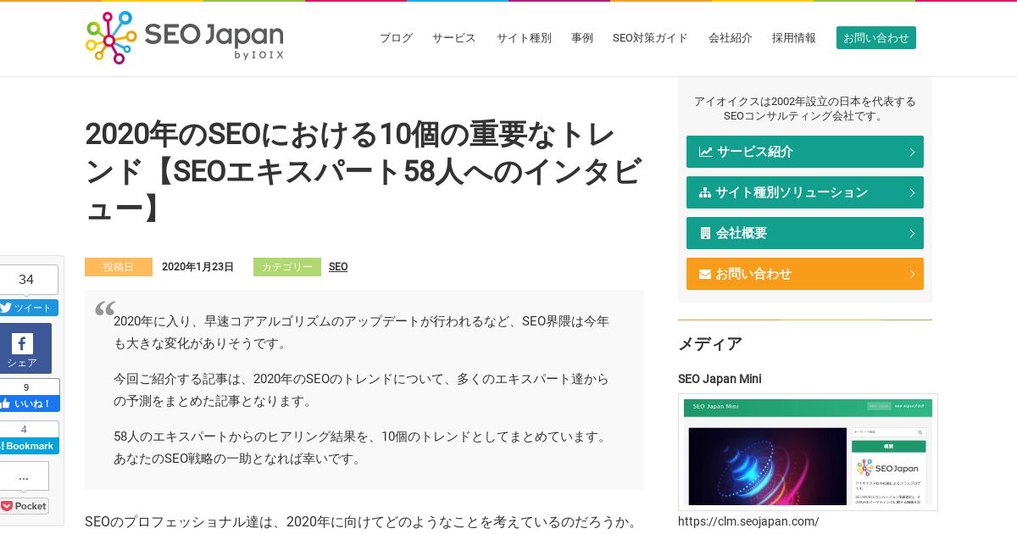Screen dimensions: 1017x534
Task: Open the サービス紹介 right chevron
Action: [912, 152]
